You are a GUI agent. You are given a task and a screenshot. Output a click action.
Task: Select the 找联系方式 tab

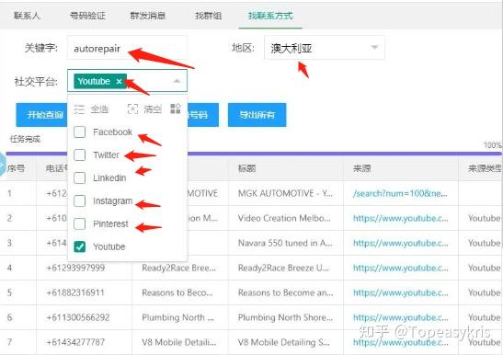pos(270,16)
